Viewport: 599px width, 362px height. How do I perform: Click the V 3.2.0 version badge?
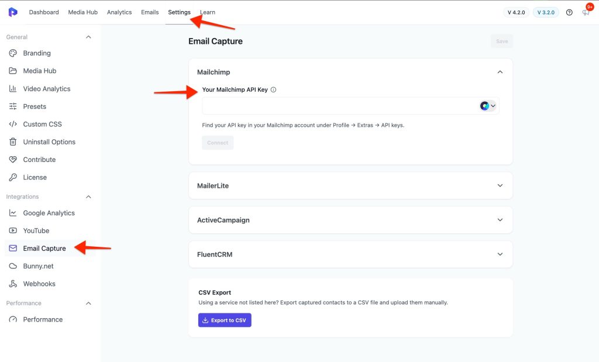pos(546,12)
